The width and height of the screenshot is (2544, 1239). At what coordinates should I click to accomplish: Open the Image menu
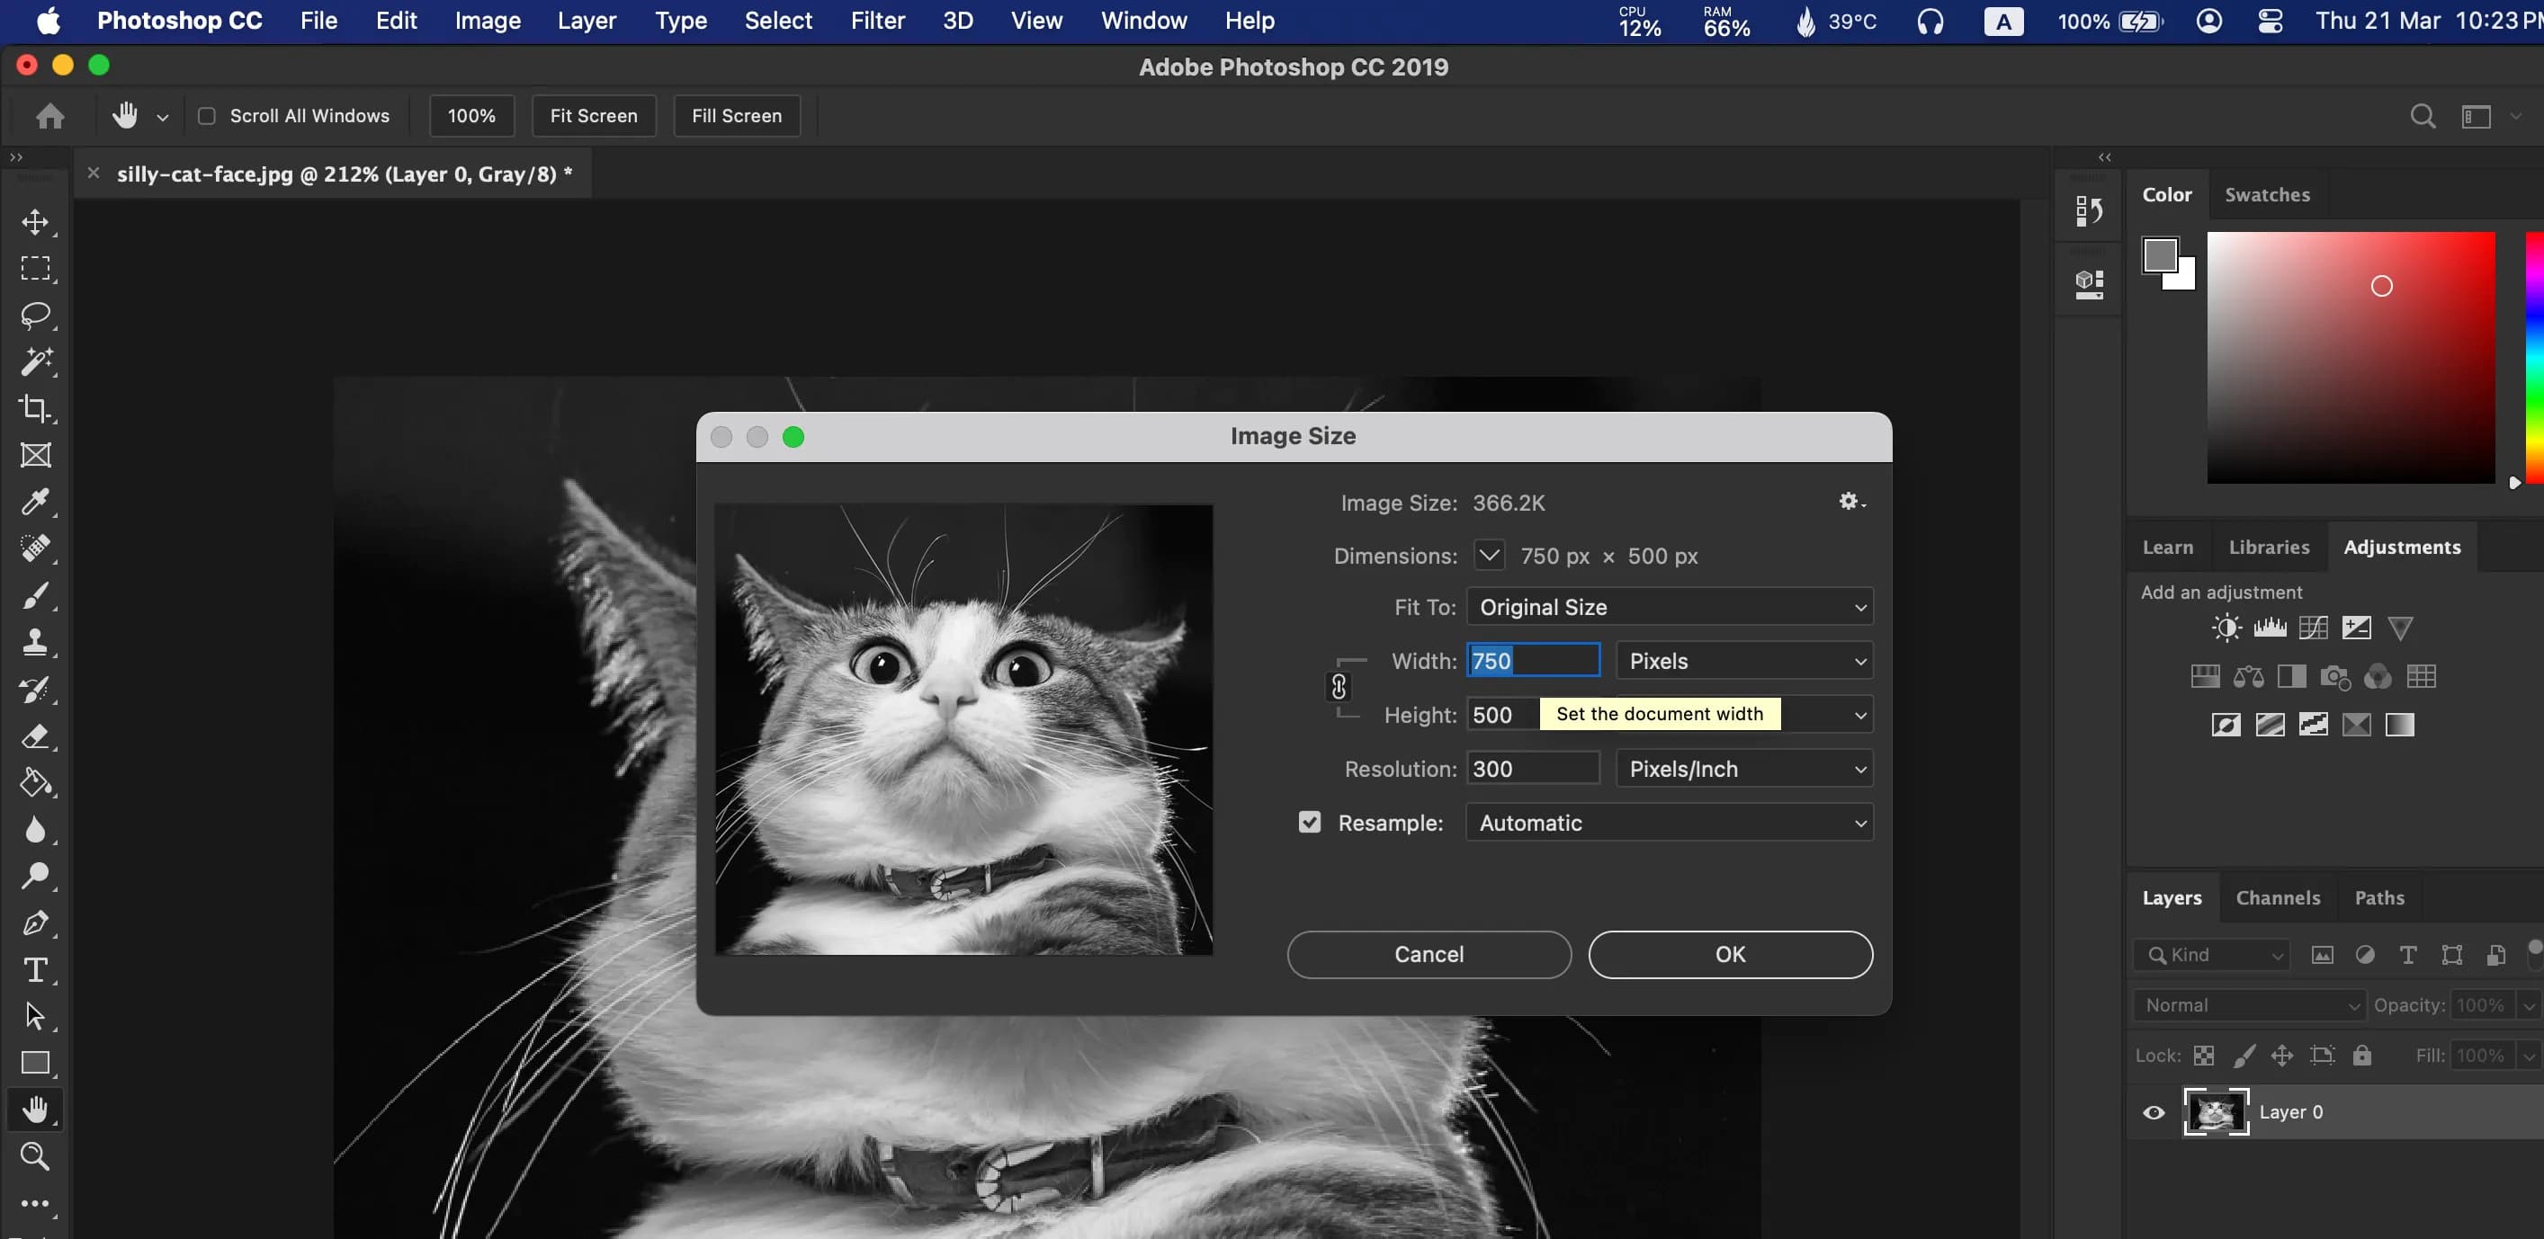tap(487, 21)
